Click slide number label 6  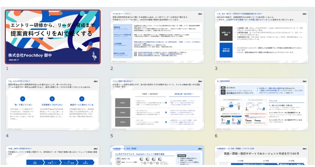(x=216, y=136)
